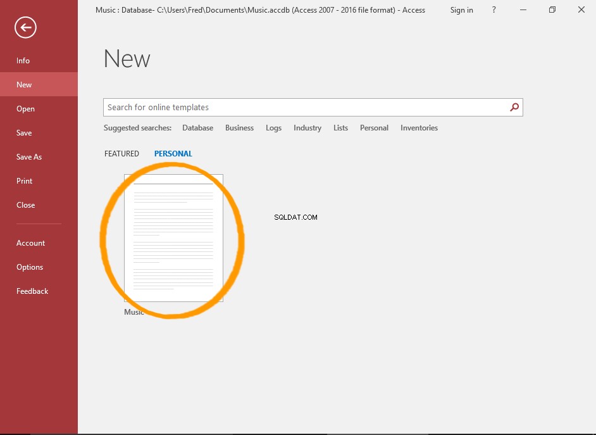Restore down the Access window
596x435 pixels.
552,10
